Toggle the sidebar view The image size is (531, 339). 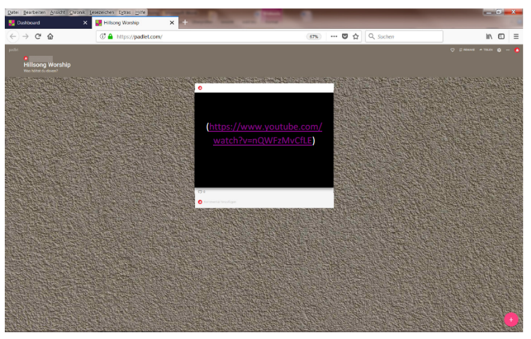(x=501, y=36)
